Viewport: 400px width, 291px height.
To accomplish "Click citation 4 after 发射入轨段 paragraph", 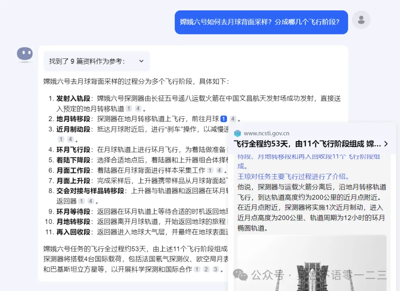I will [x=138, y=108].
